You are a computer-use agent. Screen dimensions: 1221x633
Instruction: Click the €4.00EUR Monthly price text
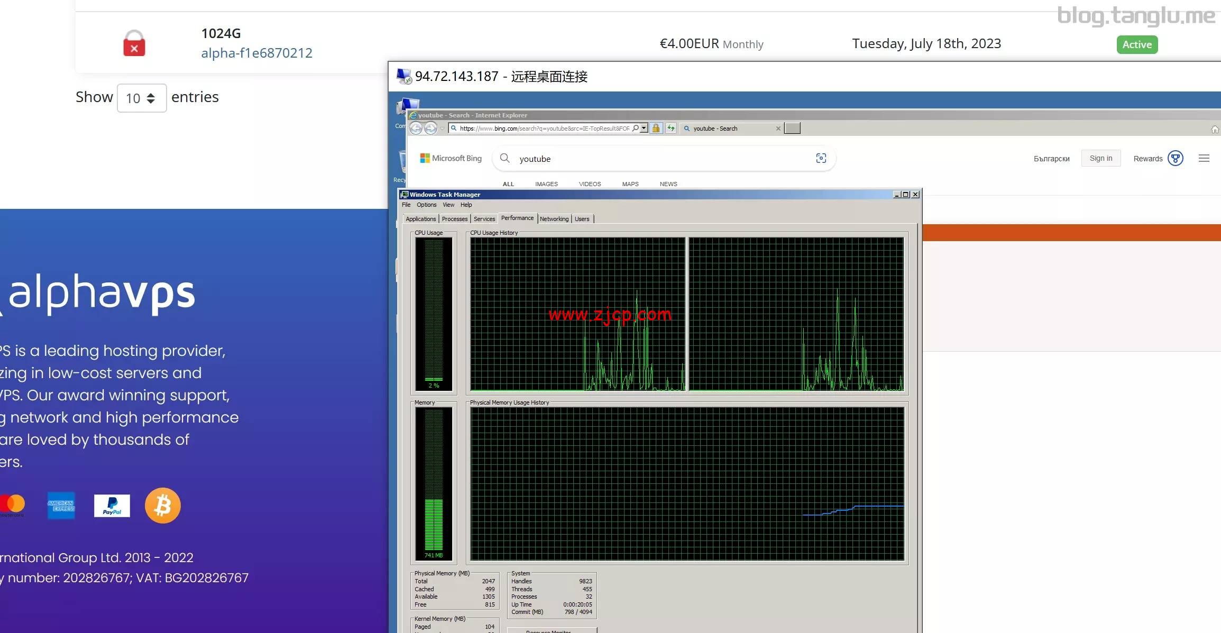(x=711, y=44)
